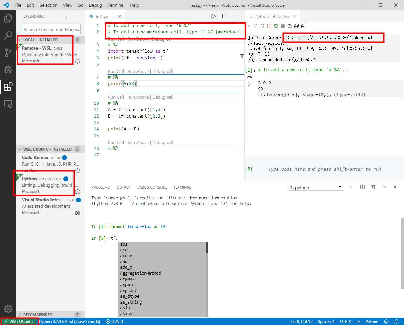Screen dimensions: 404x325
Task: Close the test.py editor tab
Action: tap(120, 16)
